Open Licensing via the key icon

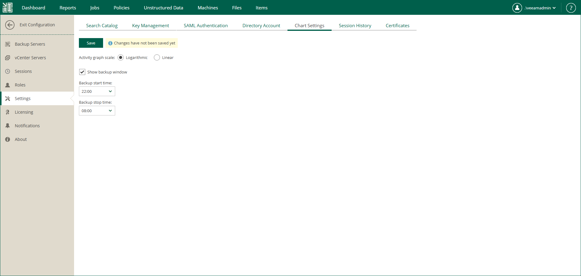8,112
